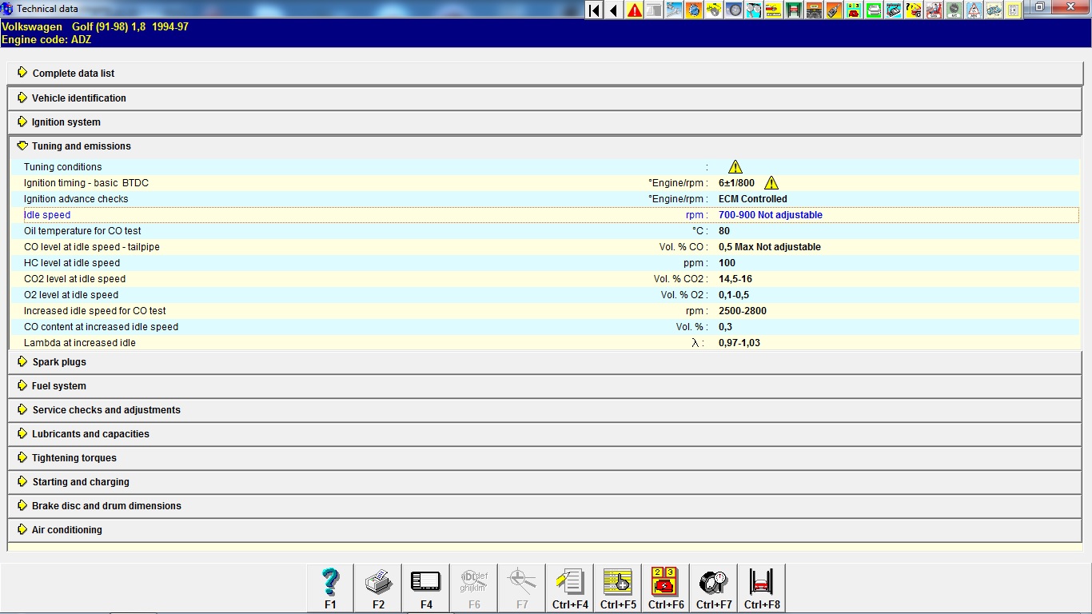
Task: Click warning icon next to 6±1/800 value
Action: click(771, 183)
